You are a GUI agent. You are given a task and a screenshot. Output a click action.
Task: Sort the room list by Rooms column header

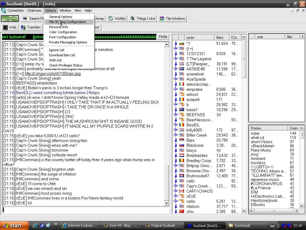tap(268, 128)
